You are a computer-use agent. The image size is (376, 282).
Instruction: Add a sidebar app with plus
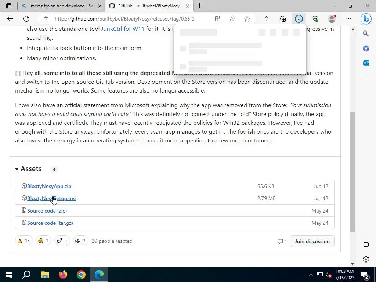366,79
